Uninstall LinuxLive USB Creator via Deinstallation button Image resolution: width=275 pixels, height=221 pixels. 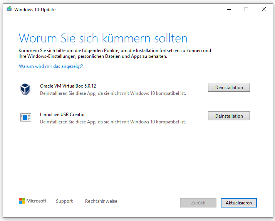pos(229,116)
